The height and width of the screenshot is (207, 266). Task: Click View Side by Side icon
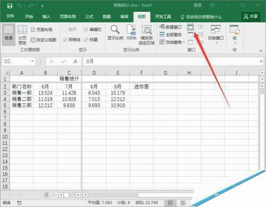pos(201,27)
